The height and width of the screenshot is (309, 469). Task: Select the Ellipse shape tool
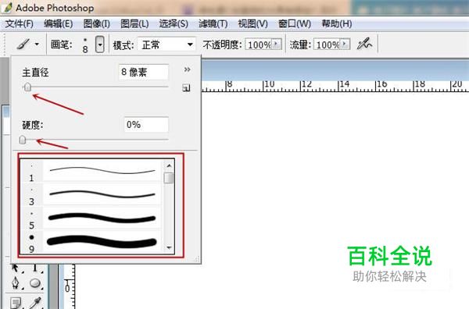(x=35, y=282)
